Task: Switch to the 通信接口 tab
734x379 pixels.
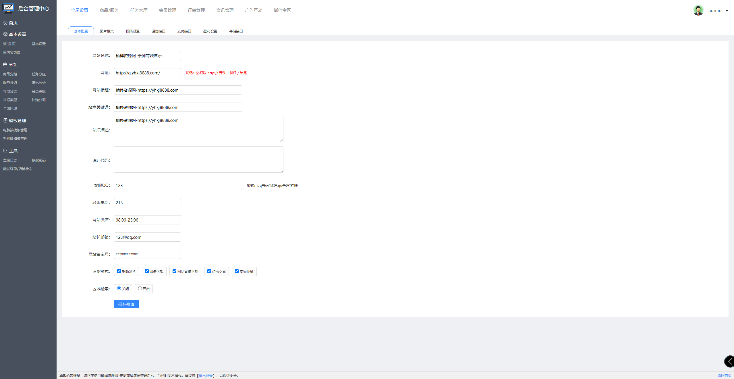Action: coord(159,31)
